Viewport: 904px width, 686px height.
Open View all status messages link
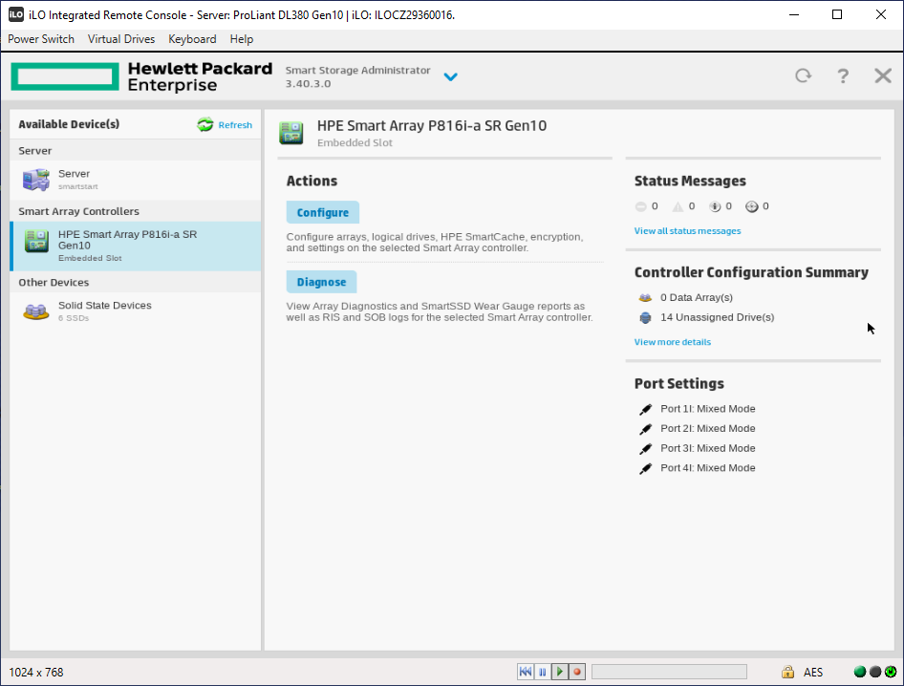687,231
